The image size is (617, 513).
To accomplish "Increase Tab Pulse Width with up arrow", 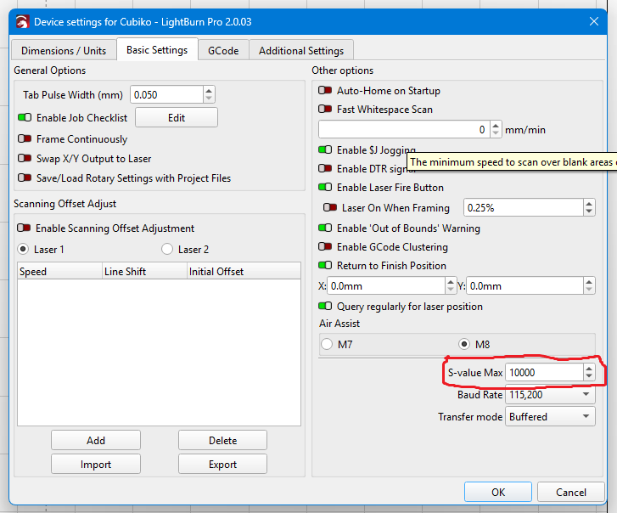I will (209, 91).
